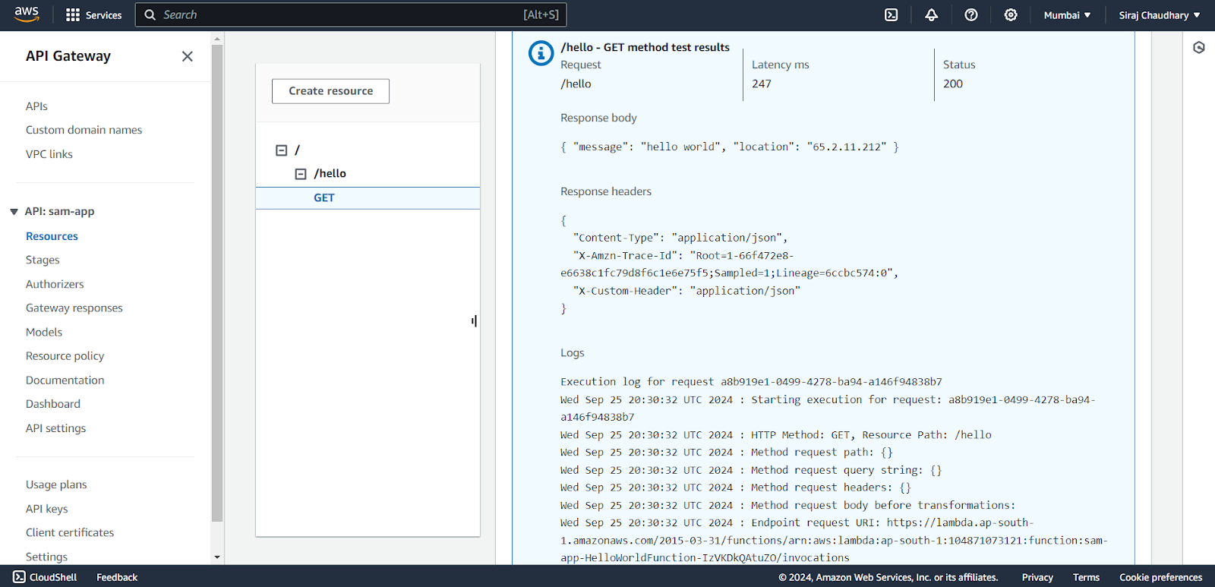Open the Mumbai region dropdown
Screen dimensions: 1215x587
(x=1067, y=15)
